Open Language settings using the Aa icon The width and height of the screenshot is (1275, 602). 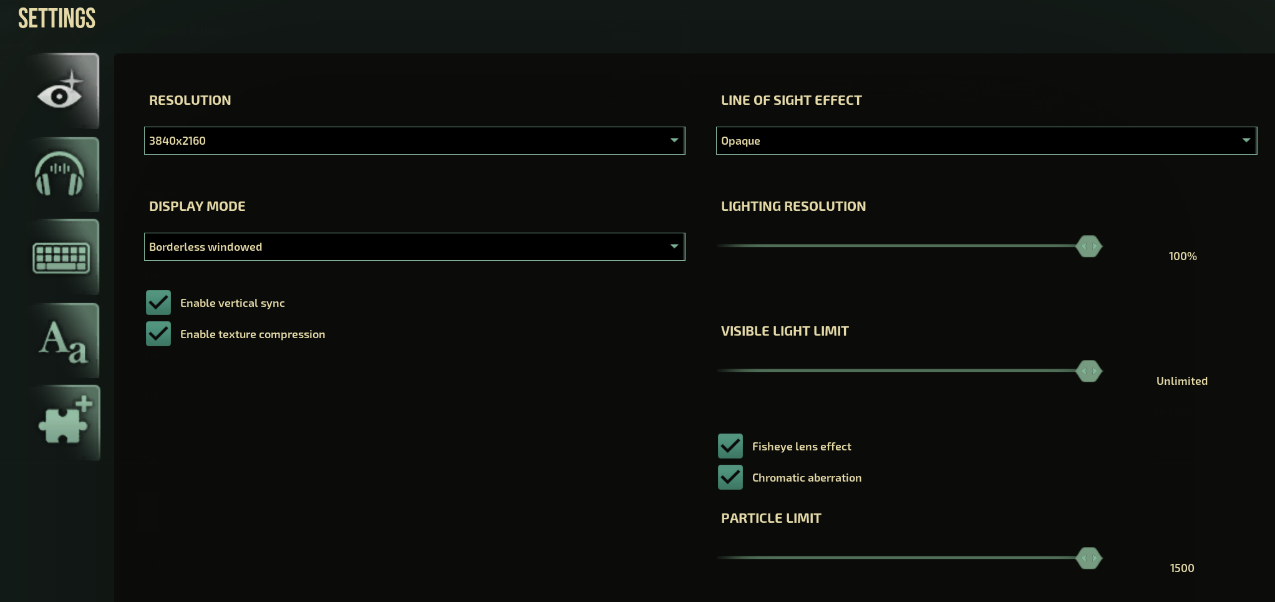click(x=62, y=341)
